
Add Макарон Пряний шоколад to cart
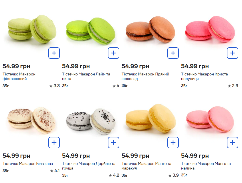pyautogui.click(x=173, y=53)
